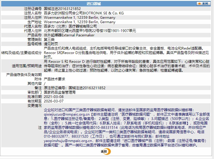Click the 进口器械 page title

pos(94,4)
